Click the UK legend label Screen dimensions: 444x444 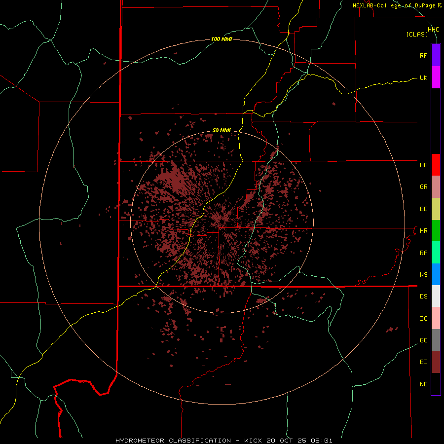coord(423,77)
